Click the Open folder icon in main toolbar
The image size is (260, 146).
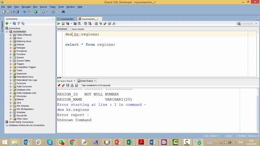[x=8, y=12]
